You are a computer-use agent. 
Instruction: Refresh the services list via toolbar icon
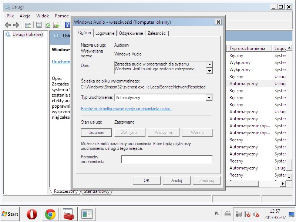[x=48, y=25]
